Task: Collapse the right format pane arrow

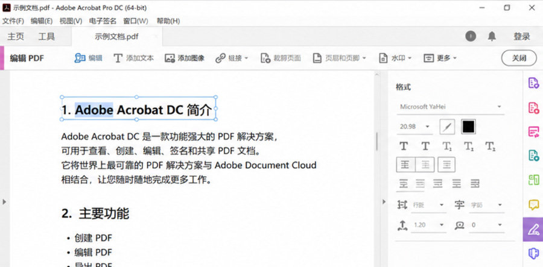Action: click(384, 202)
